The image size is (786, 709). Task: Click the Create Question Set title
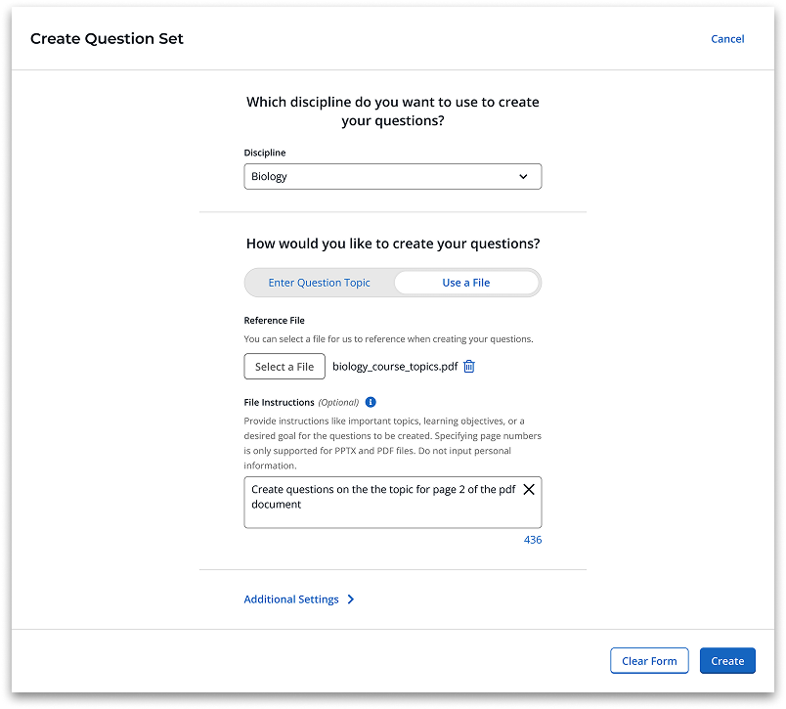[107, 39]
